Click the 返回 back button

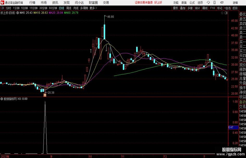[x=235, y=8]
